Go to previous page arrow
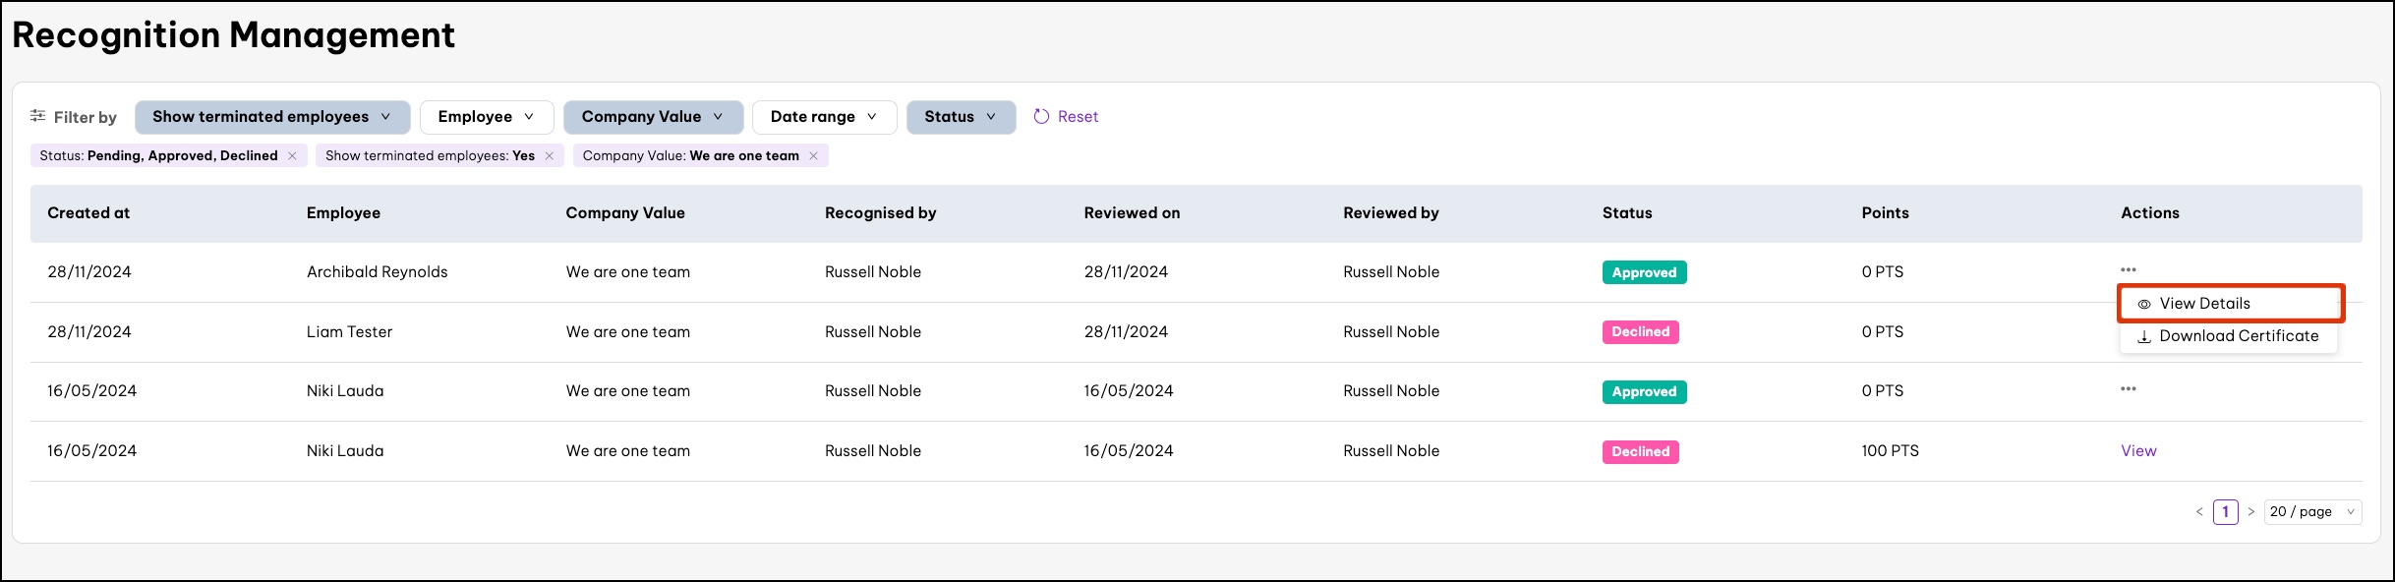Image resolution: width=2395 pixels, height=582 pixels. pos(2198,512)
